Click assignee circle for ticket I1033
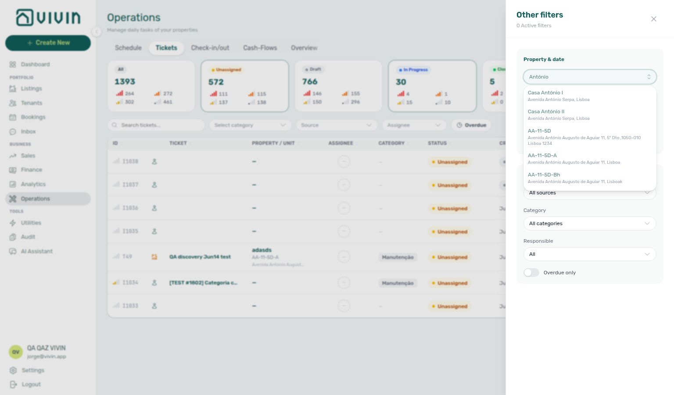 click(x=344, y=306)
